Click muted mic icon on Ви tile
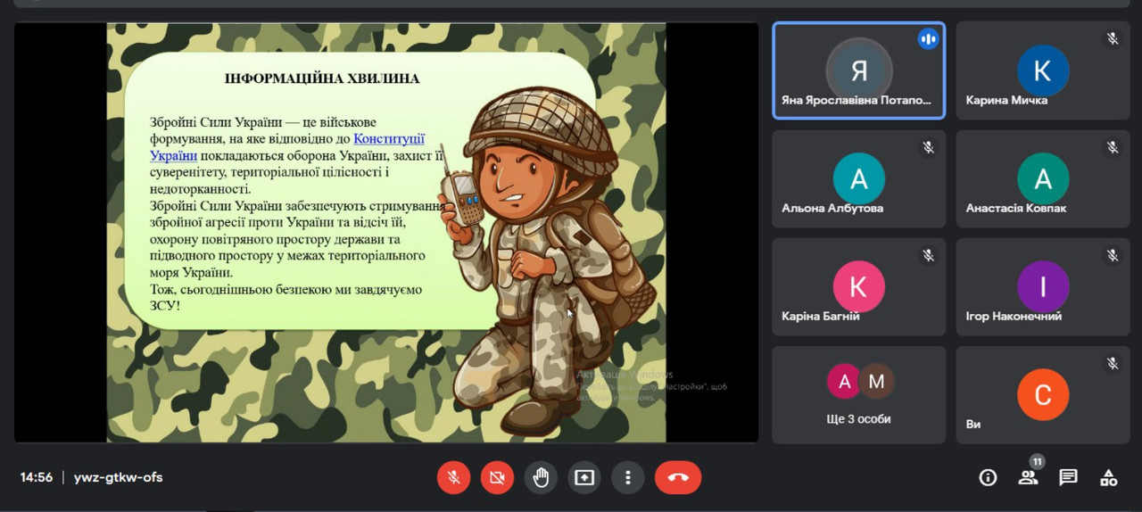The image size is (1142, 512). click(x=1113, y=363)
